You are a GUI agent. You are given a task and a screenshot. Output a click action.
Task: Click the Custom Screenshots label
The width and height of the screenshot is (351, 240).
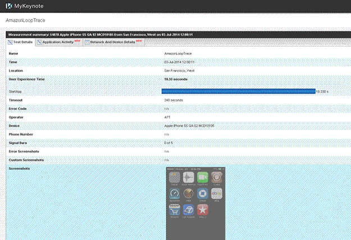tap(26, 160)
